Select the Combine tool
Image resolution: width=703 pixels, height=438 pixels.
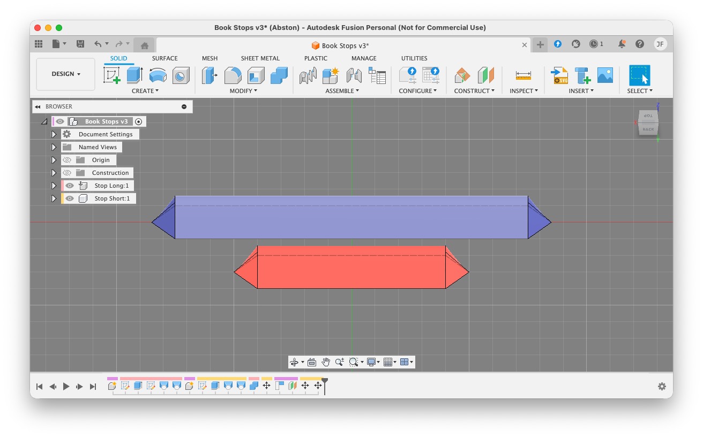coord(279,75)
